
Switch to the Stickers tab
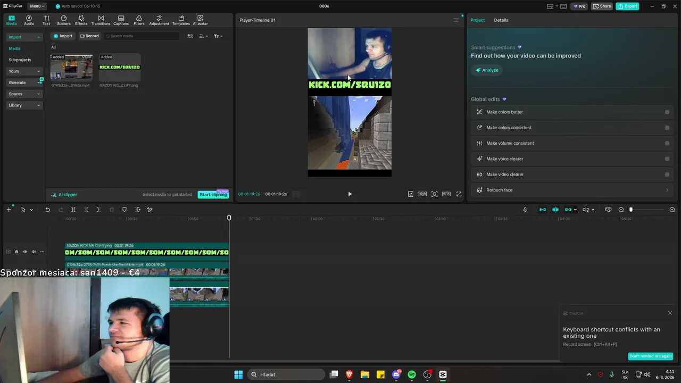click(x=64, y=20)
